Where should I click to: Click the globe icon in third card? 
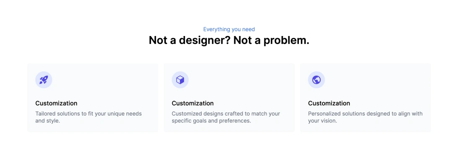316,80
